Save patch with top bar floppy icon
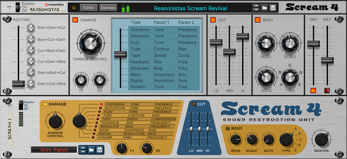 tap(273, 8)
